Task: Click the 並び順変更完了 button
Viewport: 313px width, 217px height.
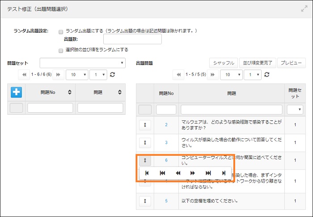Action: tap(257, 63)
